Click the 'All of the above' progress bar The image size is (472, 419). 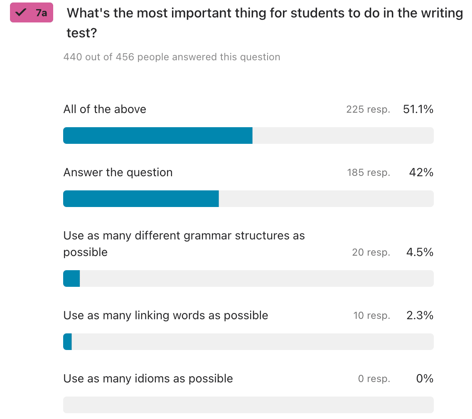(x=248, y=136)
